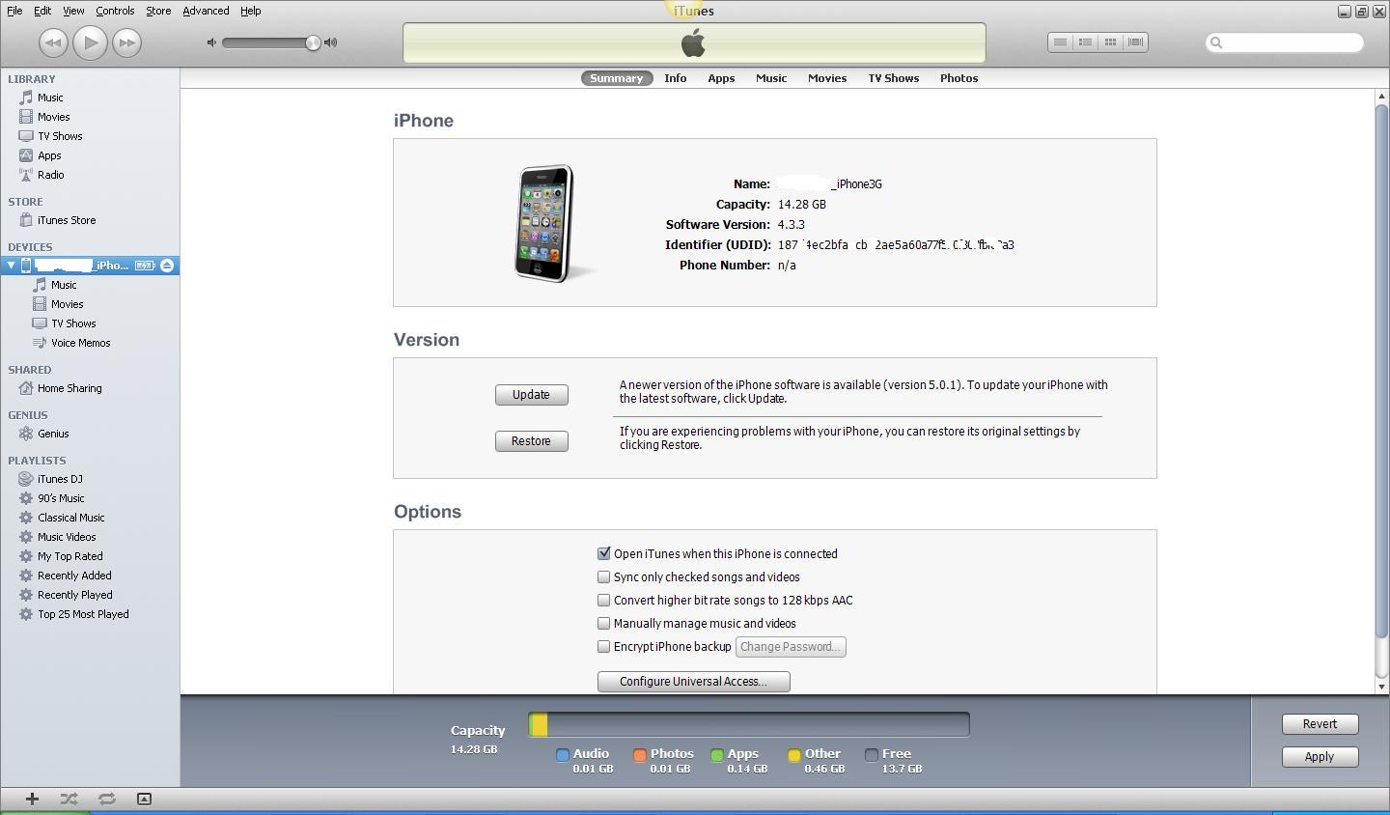Switch to the Photos tab
Screen dimensions: 1390x815
(x=959, y=78)
